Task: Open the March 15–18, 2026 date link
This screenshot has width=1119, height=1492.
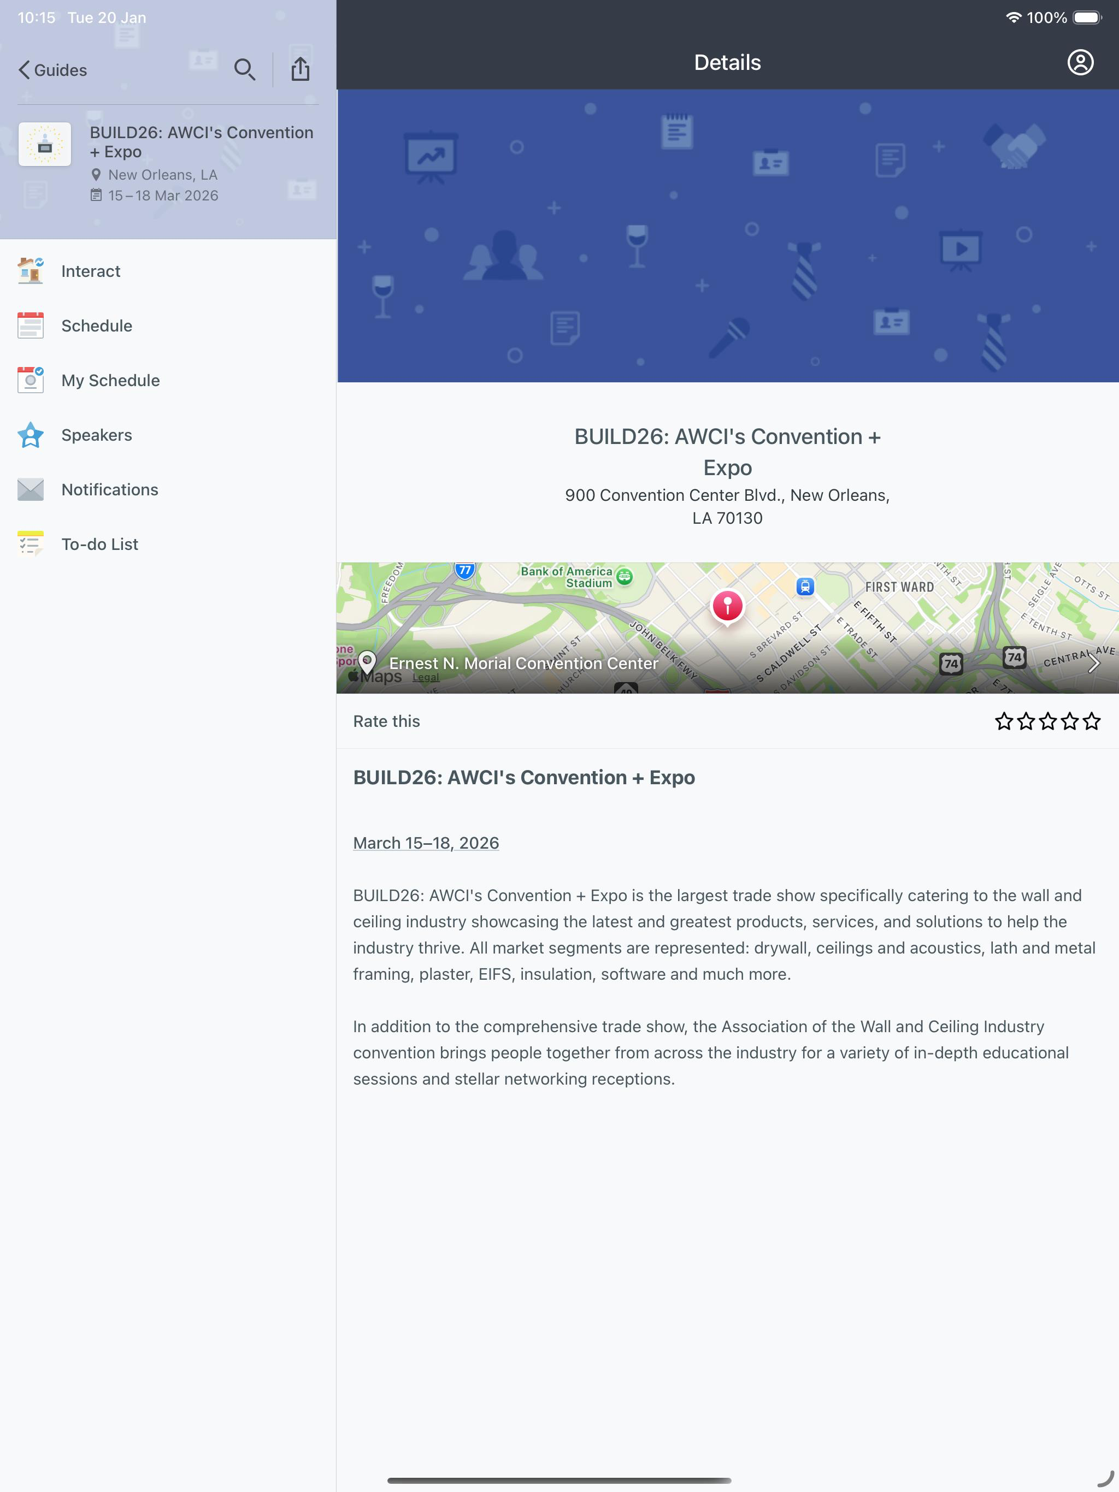Action: [426, 843]
